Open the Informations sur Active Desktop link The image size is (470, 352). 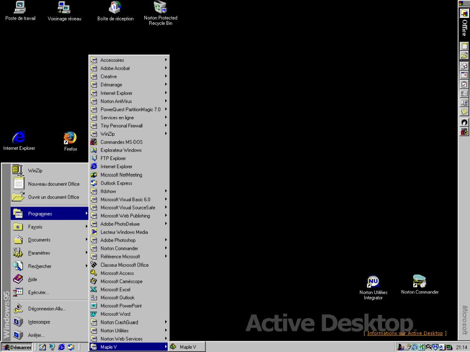[405, 333]
